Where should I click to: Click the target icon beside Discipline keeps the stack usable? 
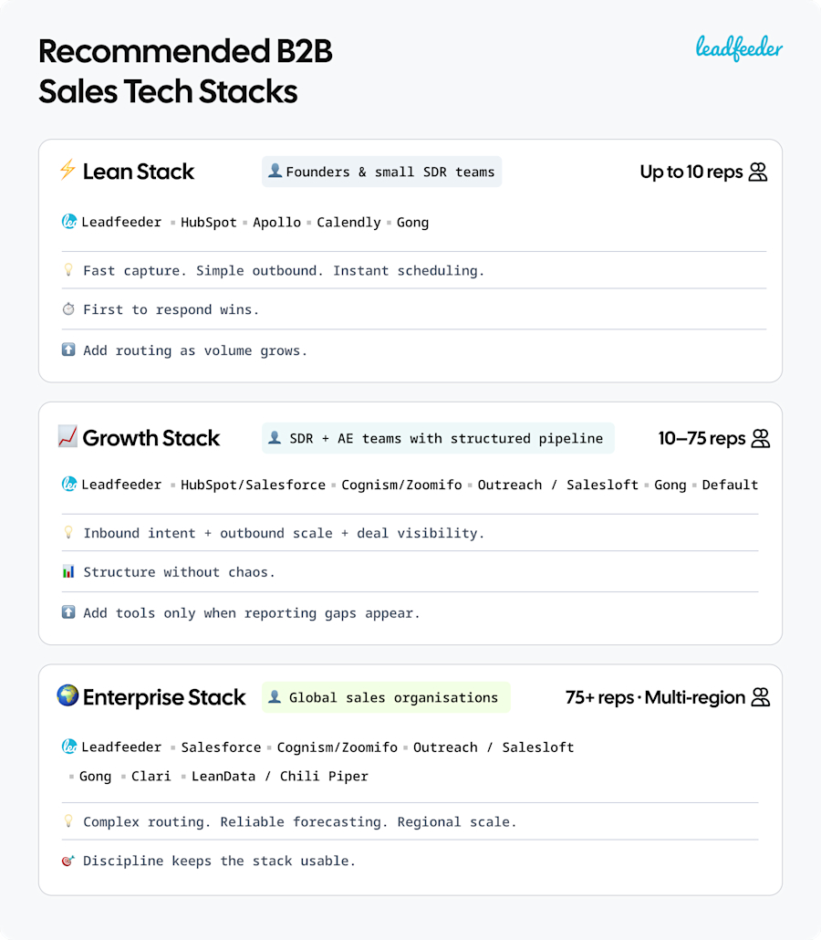click(68, 861)
